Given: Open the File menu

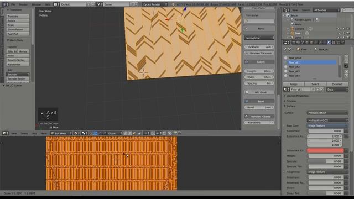Looking at the screenshot, I should coord(13,4).
